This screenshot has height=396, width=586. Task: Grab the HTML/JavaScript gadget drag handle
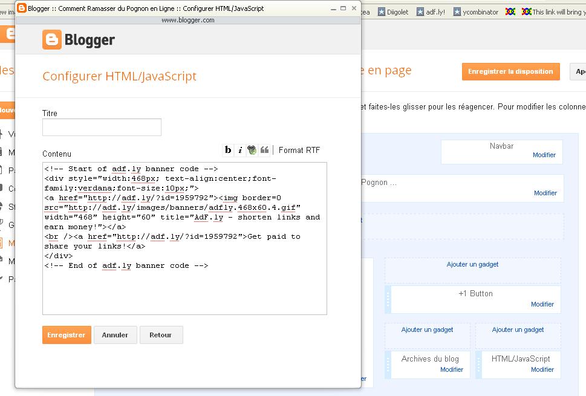479,365
